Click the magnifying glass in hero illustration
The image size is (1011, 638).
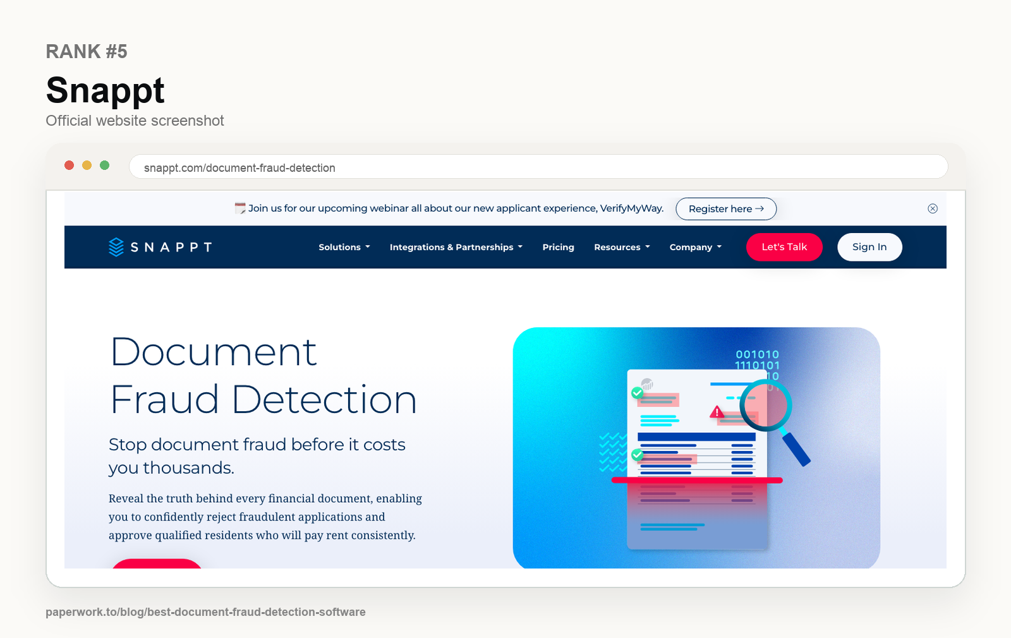point(773,420)
